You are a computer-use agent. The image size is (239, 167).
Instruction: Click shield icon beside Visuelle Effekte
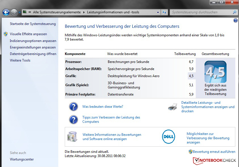(x=6, y=34)
